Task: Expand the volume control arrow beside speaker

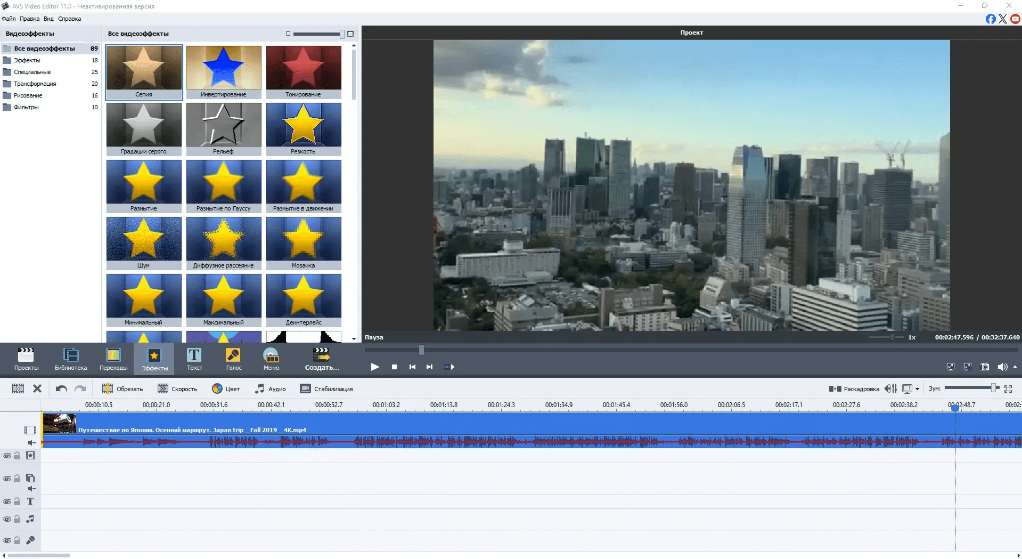Action: (1015, 367)
